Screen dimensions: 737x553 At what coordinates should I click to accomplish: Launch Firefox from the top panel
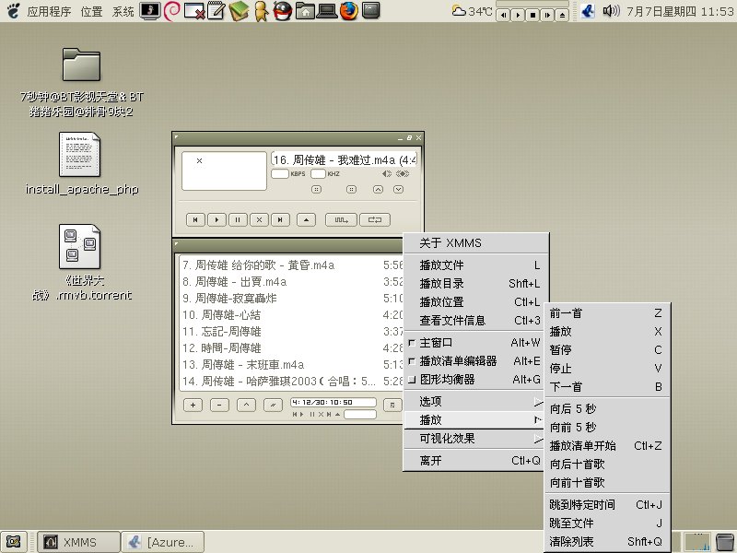click(x=349, y=10)
